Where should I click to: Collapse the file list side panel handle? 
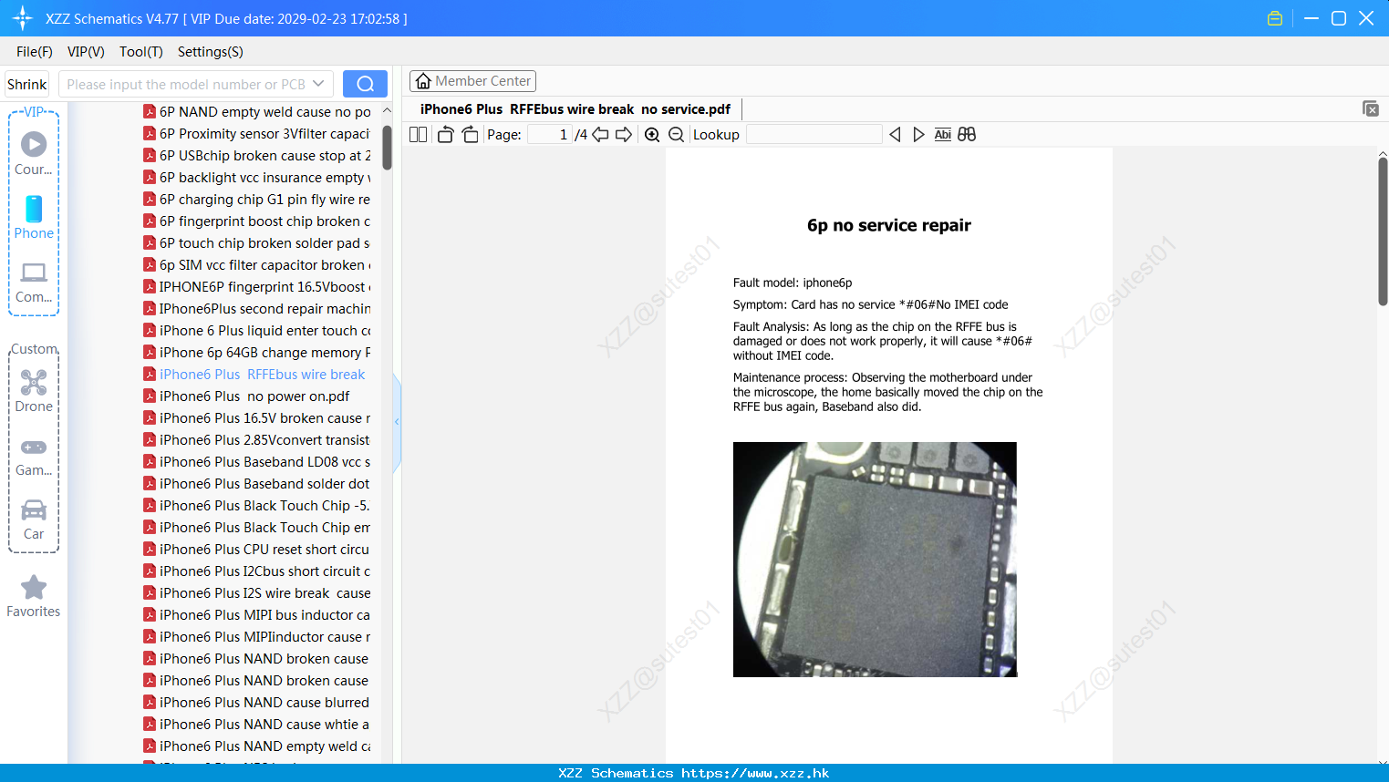coord(397,422)
